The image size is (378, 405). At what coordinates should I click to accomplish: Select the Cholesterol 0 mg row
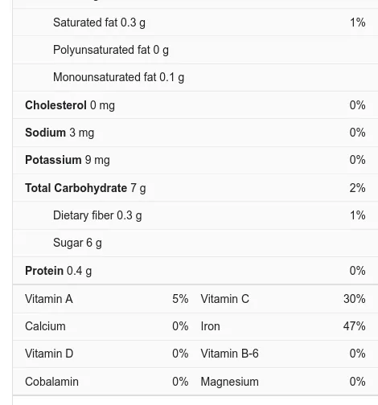(195, 105)
